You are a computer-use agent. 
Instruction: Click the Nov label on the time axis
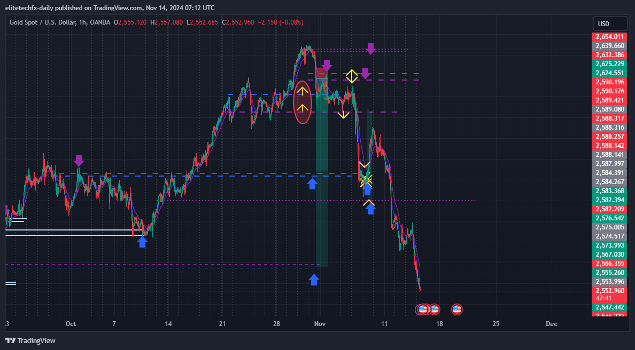(x=320, y=324)
